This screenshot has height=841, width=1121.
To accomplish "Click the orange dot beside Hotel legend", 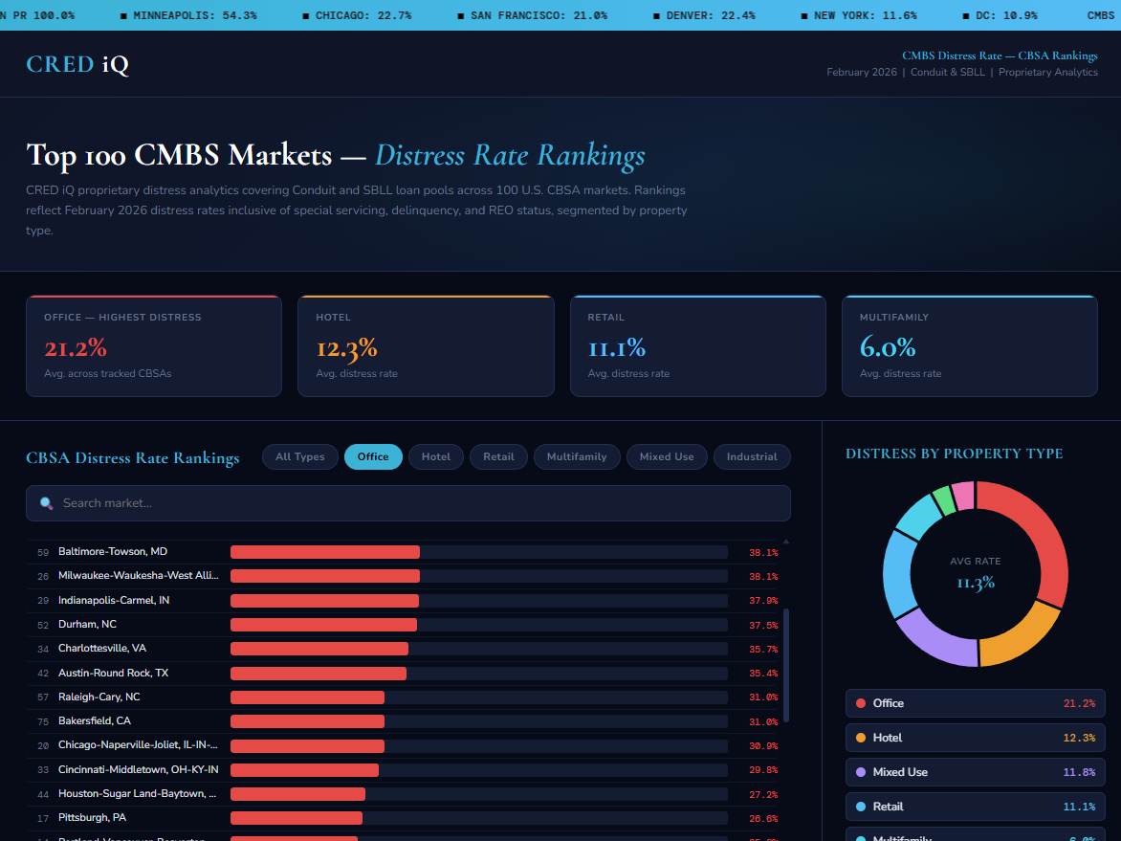I will tap(861, 738).
